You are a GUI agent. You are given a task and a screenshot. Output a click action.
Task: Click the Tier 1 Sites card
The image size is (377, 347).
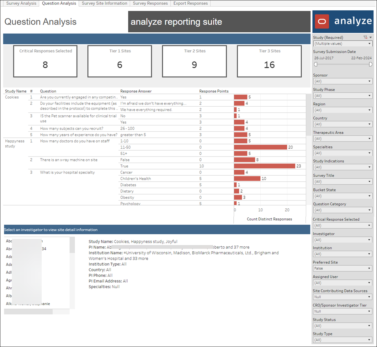120,61
